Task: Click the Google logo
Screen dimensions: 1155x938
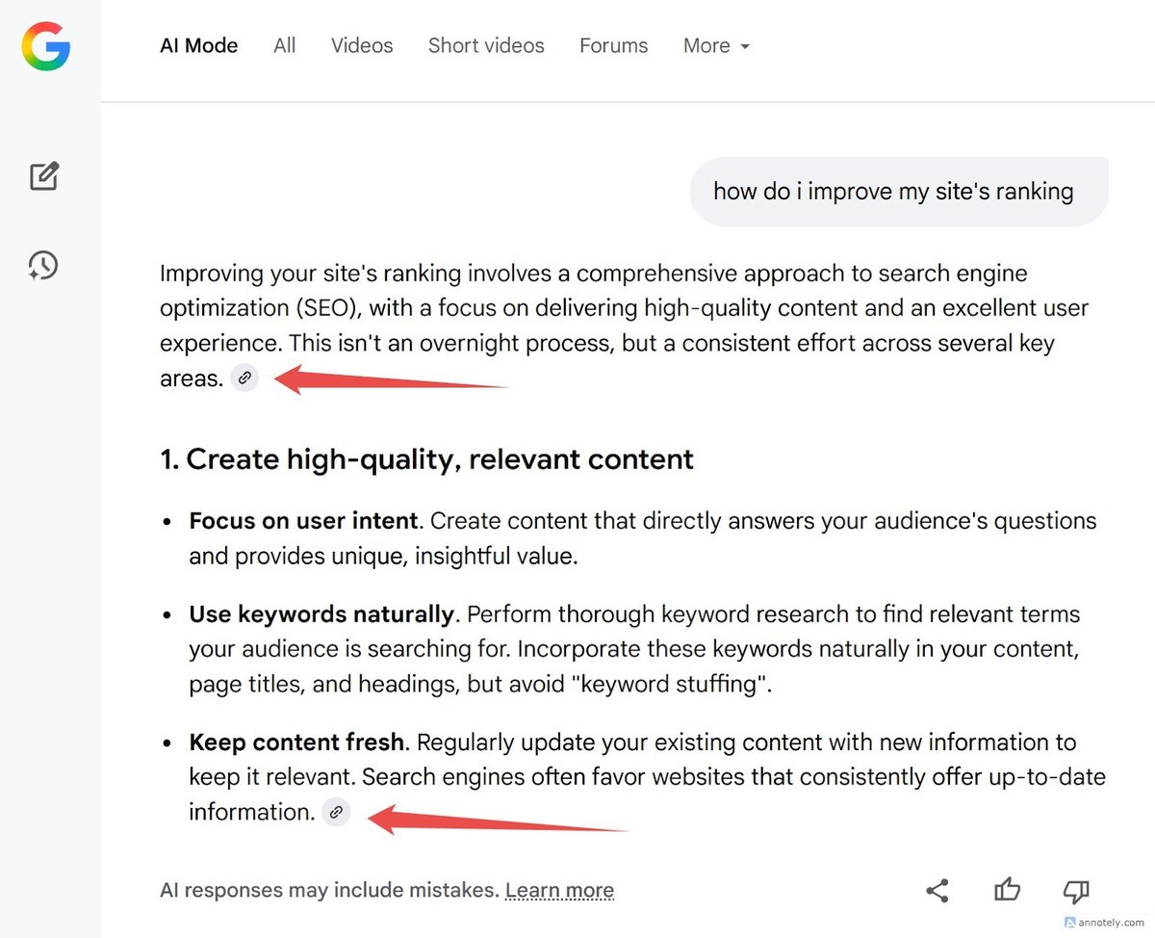Action: coord(46,46)
